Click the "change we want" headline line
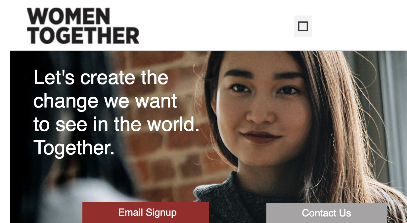The width and height of the screenshot is (407, 223). coord(105,101)
